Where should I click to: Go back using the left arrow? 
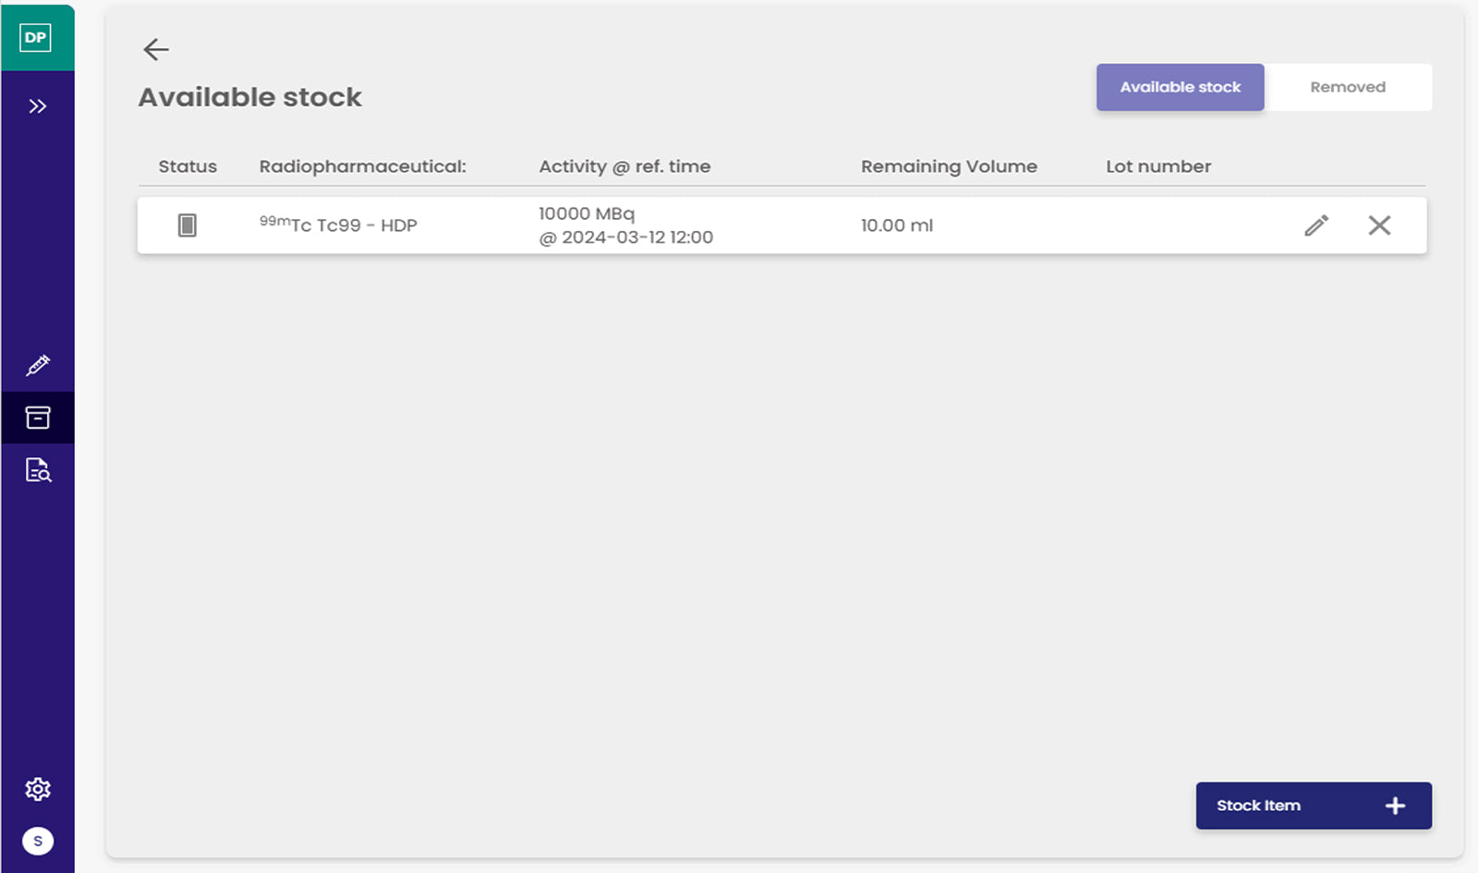156,49
